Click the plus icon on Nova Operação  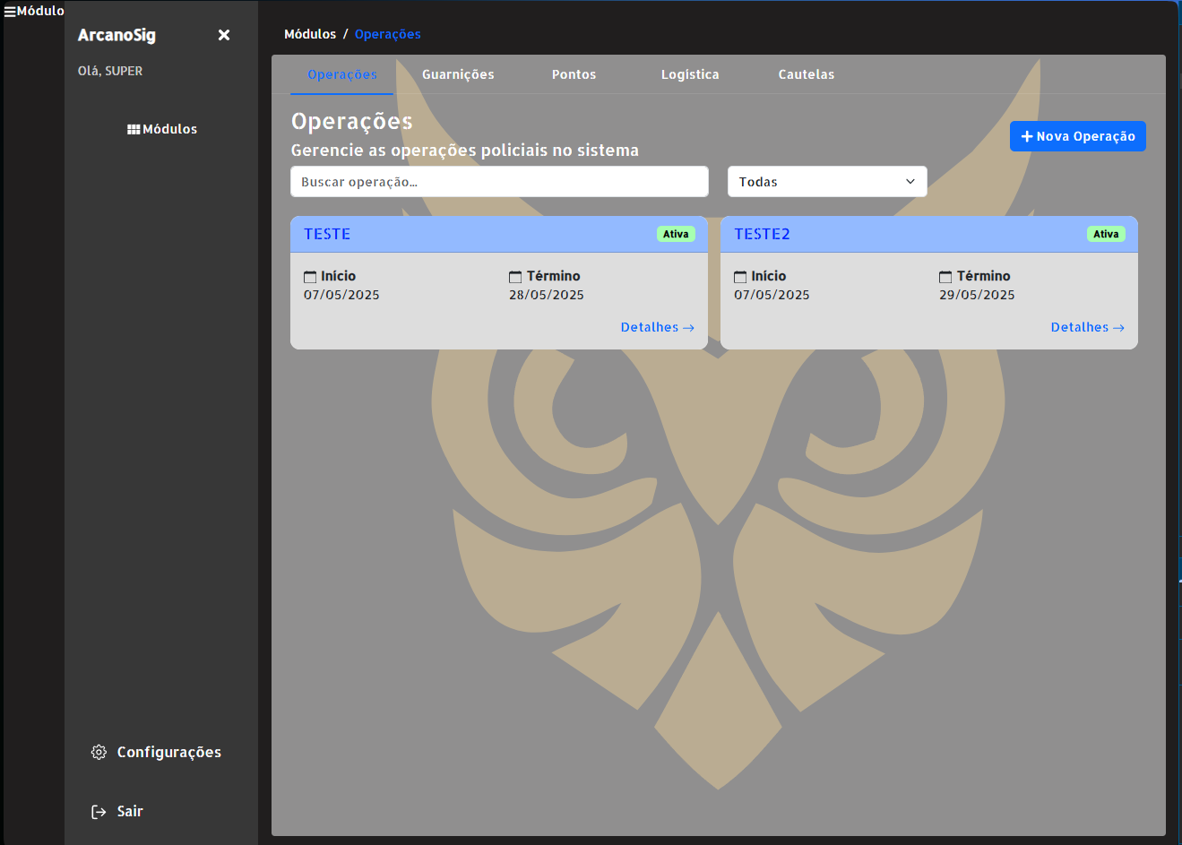[1027, 136]
